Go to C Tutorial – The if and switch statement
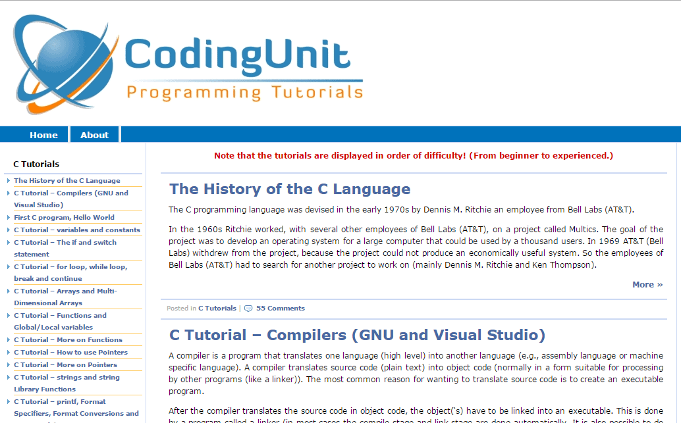 (x=65, y=248)
